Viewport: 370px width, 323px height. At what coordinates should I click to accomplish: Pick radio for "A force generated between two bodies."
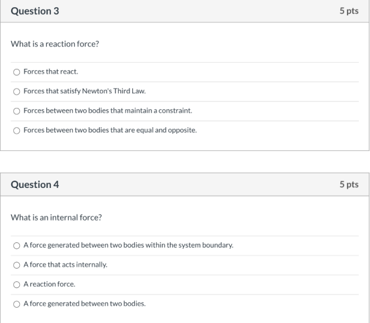17,304
